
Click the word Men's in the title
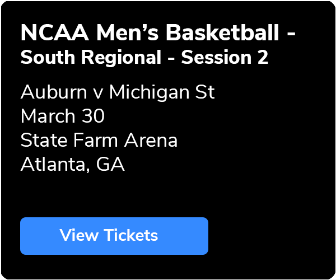tap(128, 33)
